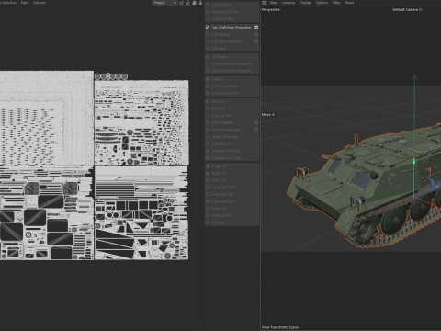Choose Copy UV command

tap(232, 166)
